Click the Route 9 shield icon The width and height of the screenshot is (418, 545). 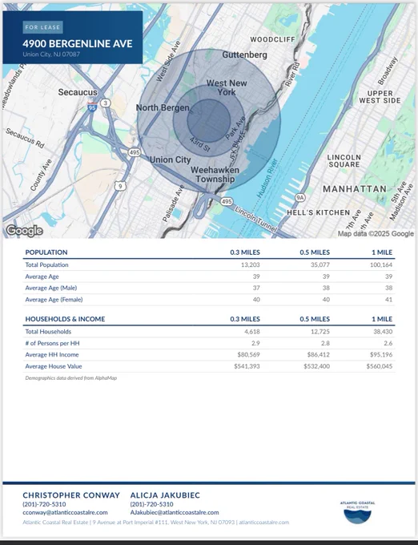(120, 186)
